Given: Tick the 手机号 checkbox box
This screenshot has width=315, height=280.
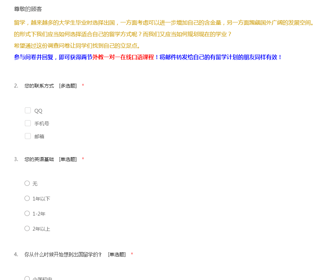Looking at the screenshot, I should 28,123.
